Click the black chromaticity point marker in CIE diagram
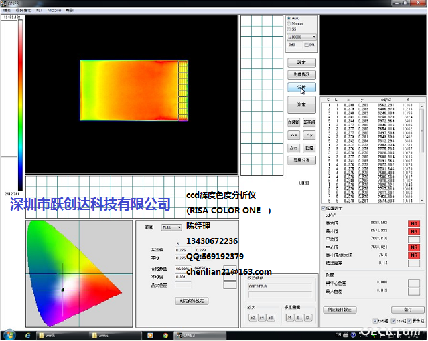The image size is (428, 341). click(x=63, y=290)
